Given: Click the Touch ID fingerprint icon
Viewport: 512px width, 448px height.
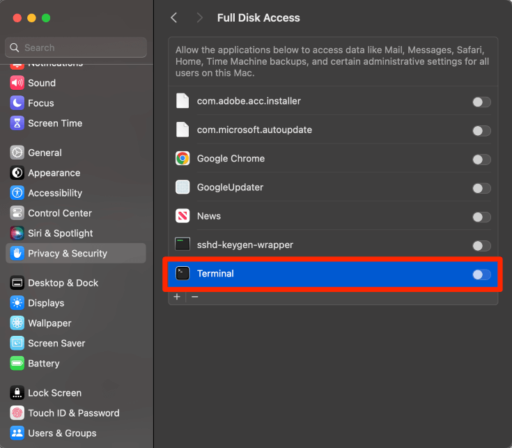Looking at the screenshot, I should [17, 413].
